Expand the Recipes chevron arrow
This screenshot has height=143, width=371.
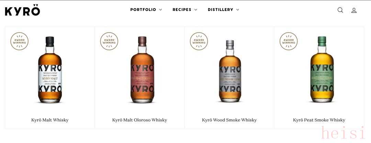[x=196, y=10]
